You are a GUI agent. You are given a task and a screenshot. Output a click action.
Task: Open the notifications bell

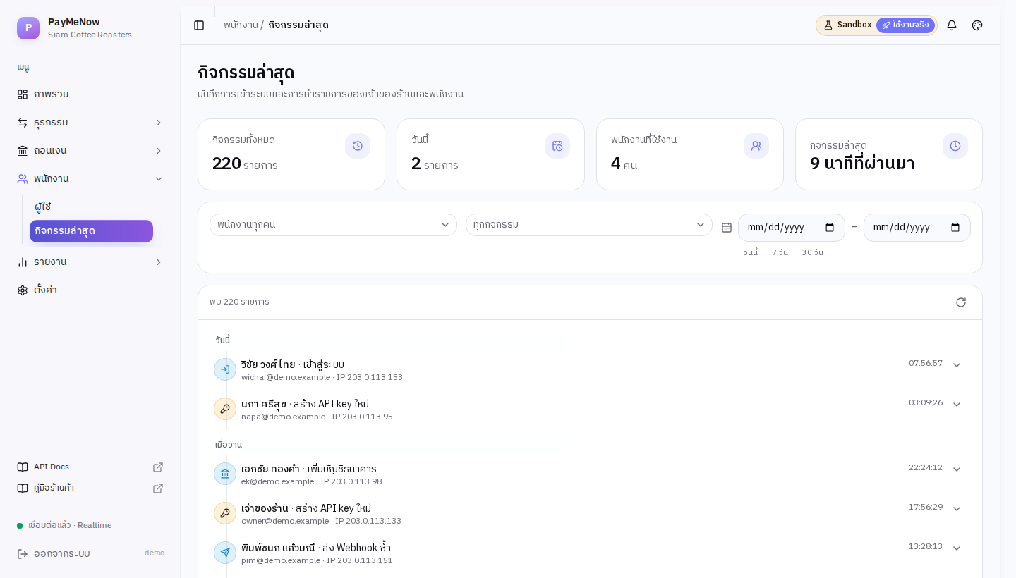952,25
